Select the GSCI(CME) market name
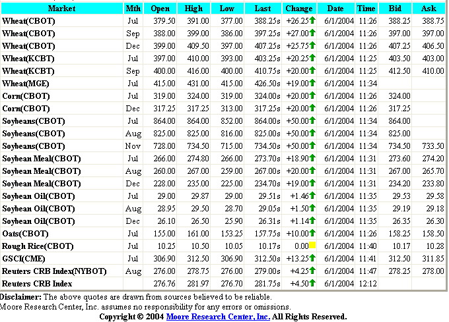Screen dimensions: 449x322 24,259
